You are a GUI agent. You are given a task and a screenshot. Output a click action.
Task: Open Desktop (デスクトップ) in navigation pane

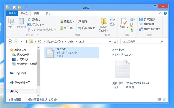[x=20, y=59]
